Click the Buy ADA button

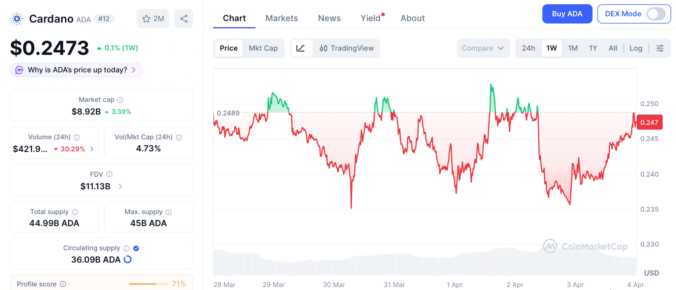(x=567, y=14)
